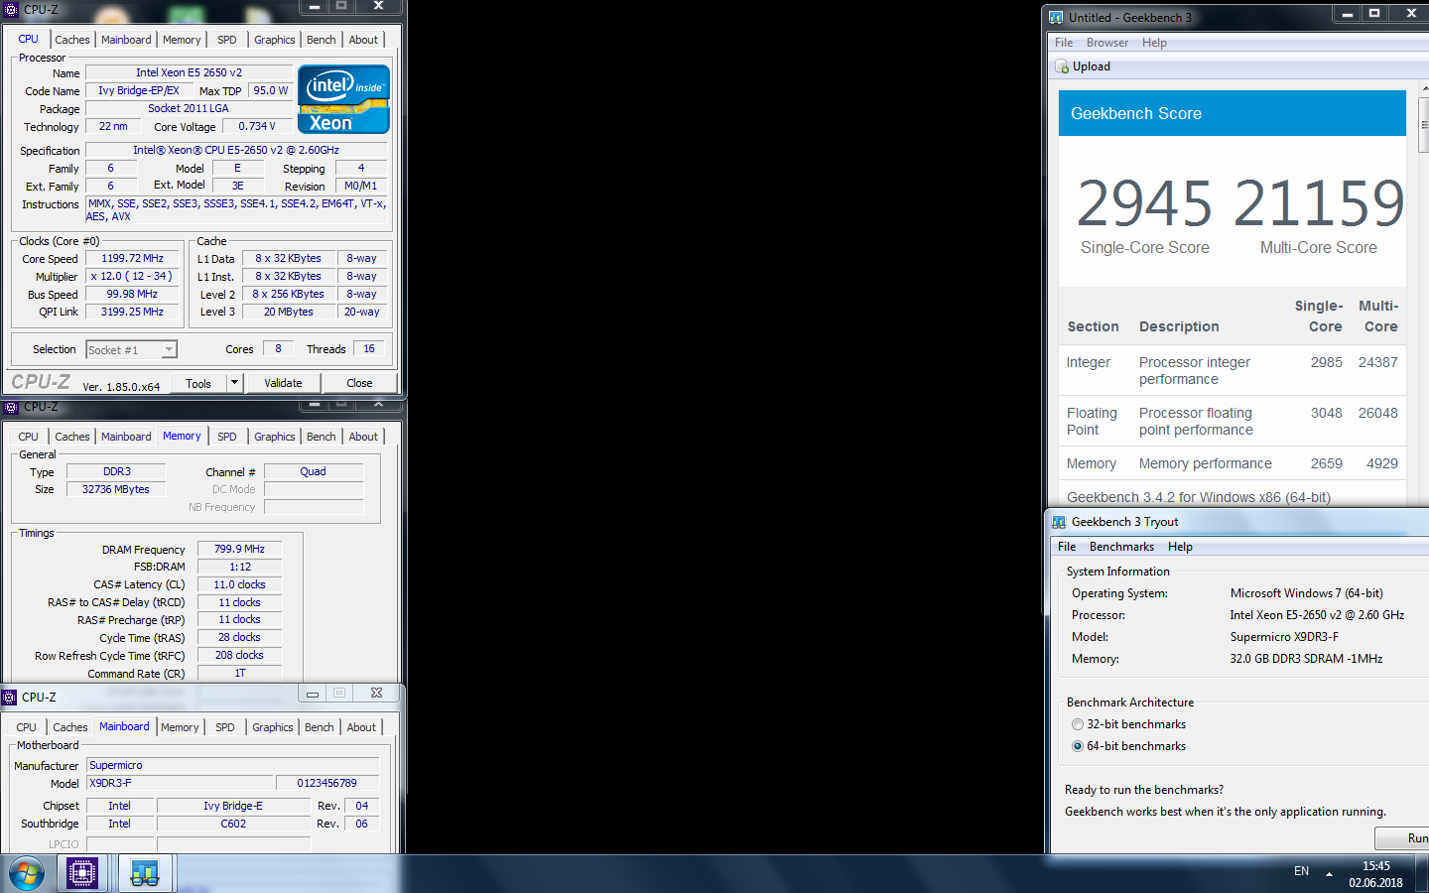Viewport: 1429px width, 893px height.
Task: Show hidden tray icons arrow
Action: (x=1329, y=874)
